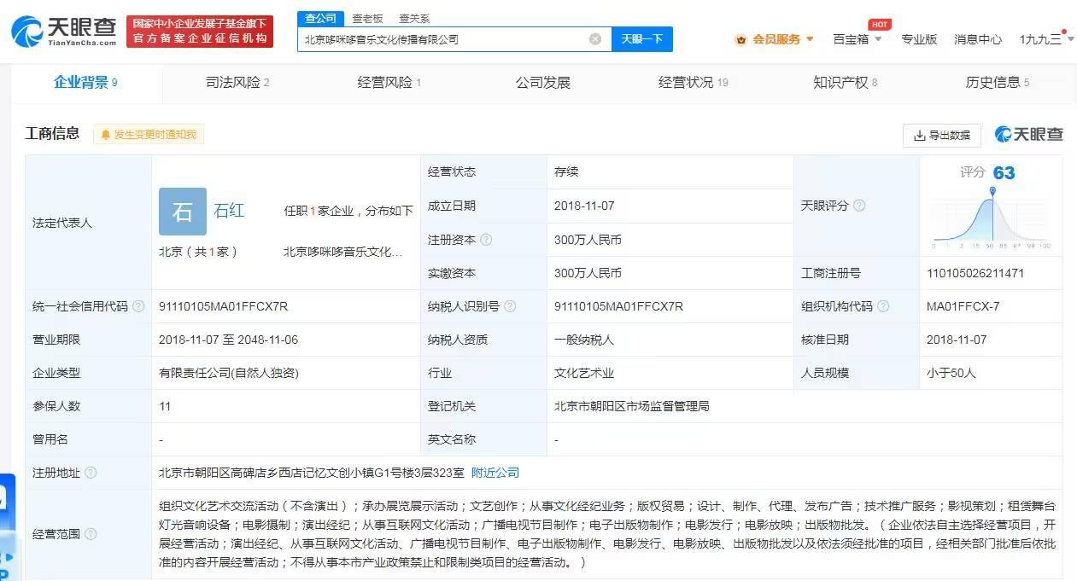Click the help icon next to 组织机构代码
Viewport: 1077px width, 581px height.
883,306
